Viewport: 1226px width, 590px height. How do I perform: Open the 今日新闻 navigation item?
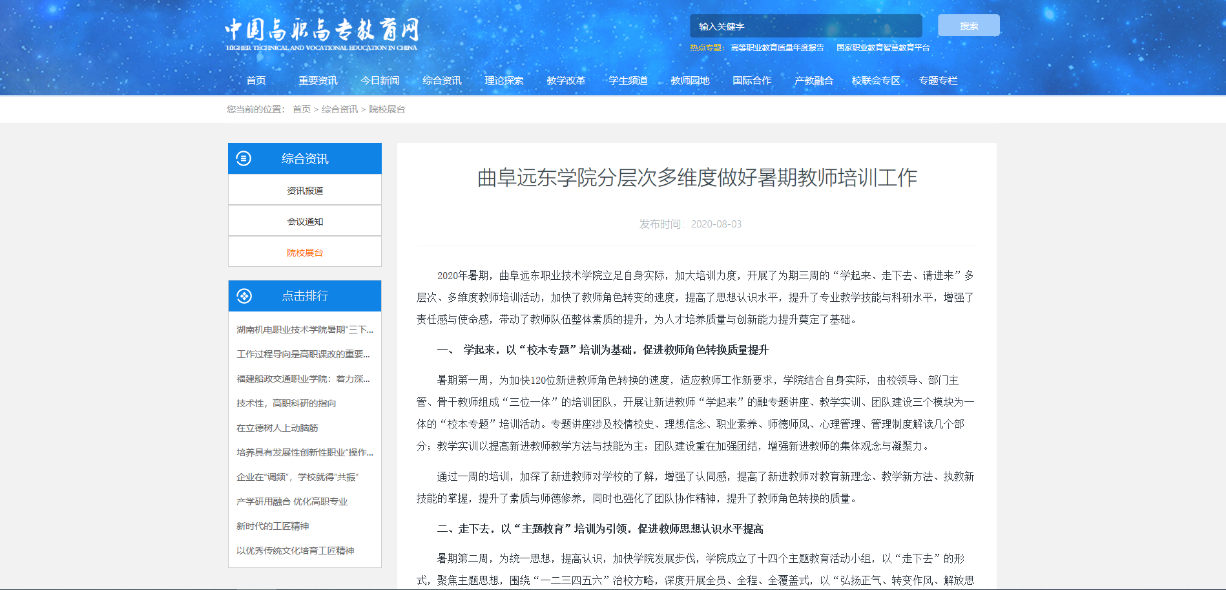pos(380,81)
